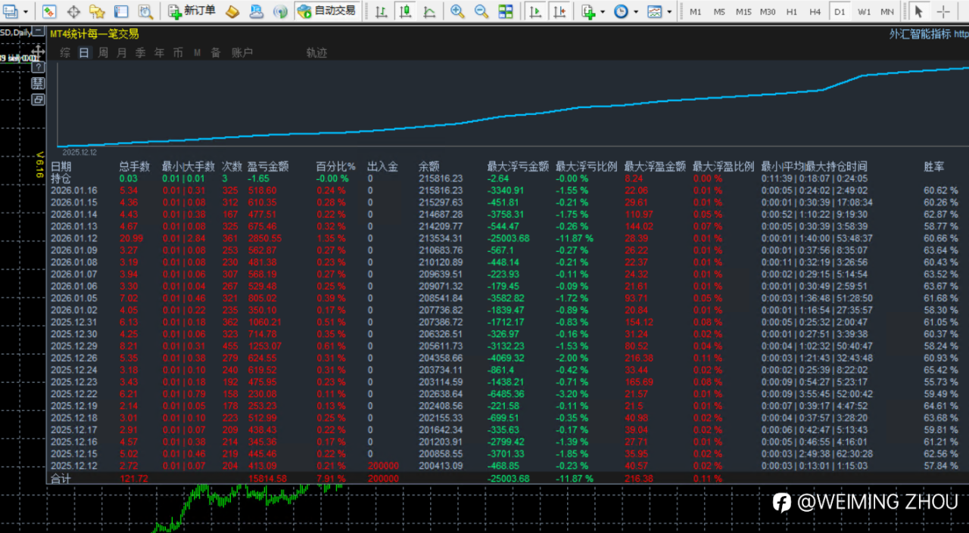969x533 pixels.
Task: Click the 轨迹 (track) button
Action: 316,53
